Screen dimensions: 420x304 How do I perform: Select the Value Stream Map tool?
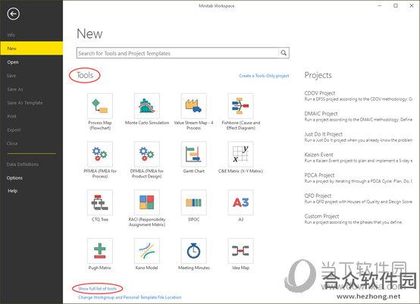point(193,106)
